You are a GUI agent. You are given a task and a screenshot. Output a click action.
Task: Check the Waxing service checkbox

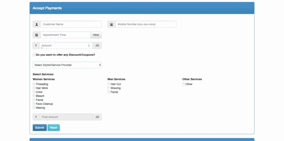click(34, 108)
